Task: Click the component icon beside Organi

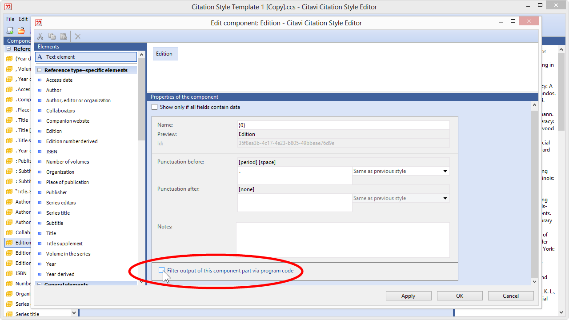Action: click(x=9, y=294)
